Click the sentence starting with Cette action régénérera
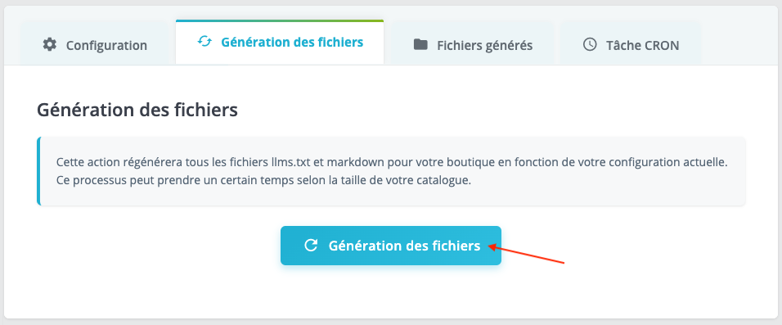Image resolution: width=782 pixels, height=325 pixels. 393,163
